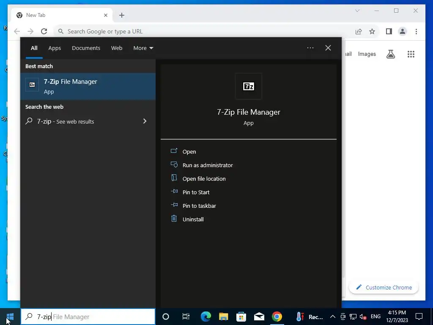Click the ENG language indicator
Image resolution: width=433 pixels, height=325 pixels.
point(375,317)
